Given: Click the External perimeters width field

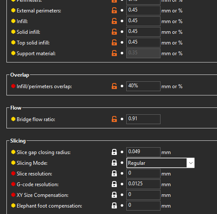Looking at the screenshot, I should click(x=143, y=11).
